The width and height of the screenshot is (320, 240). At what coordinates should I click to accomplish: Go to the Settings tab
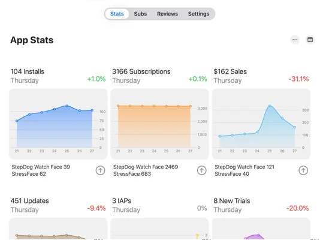pyautogui.click(x=198, y=14)
